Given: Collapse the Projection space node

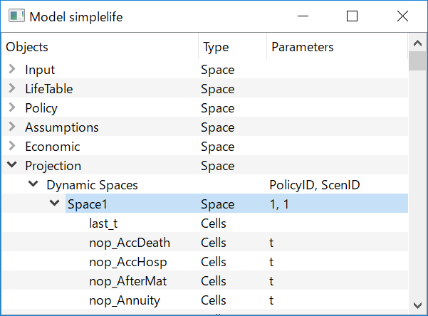Looking at the screenshot, I should coord(11,164).
